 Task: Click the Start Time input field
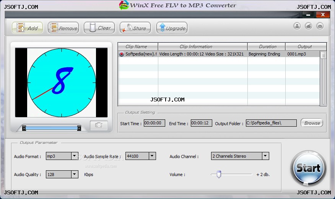pyautogui.click(x=154, y=123)
